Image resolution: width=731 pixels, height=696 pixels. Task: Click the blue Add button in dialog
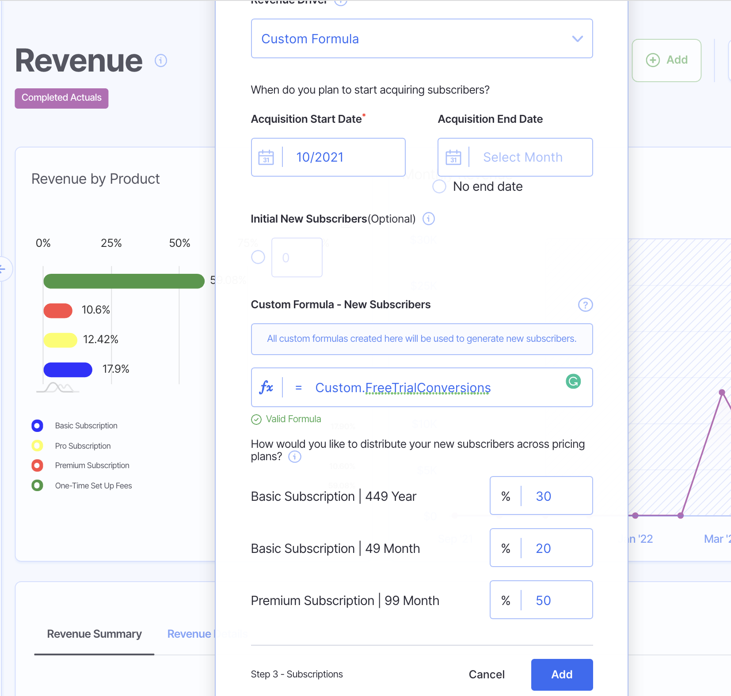pos(562,674)
